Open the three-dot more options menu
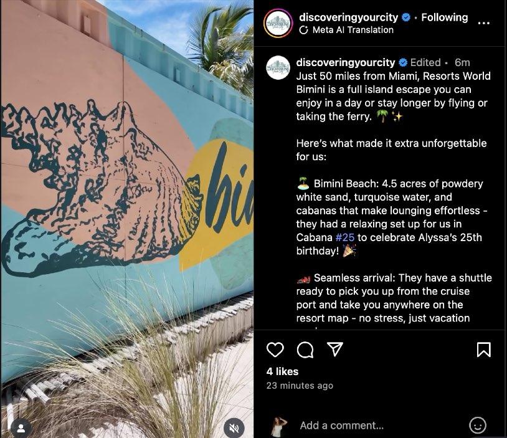This screenshot has width=507, height=438. [483, 23]
